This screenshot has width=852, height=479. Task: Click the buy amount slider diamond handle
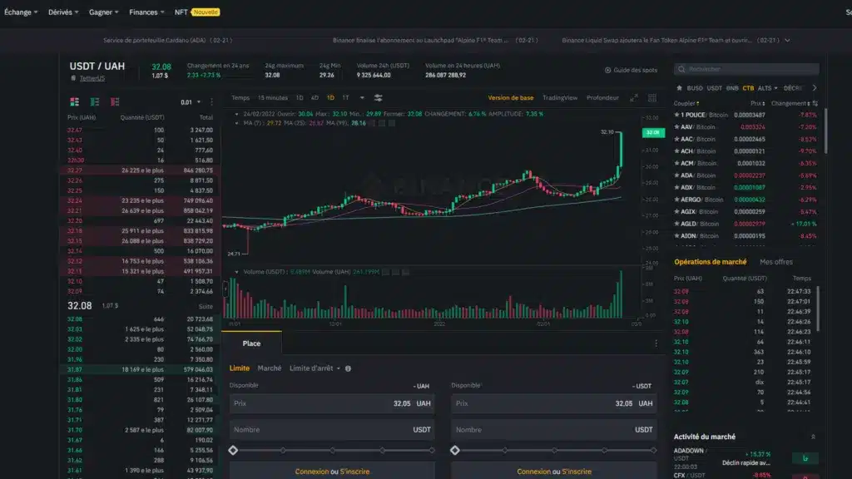click(233, 450)
